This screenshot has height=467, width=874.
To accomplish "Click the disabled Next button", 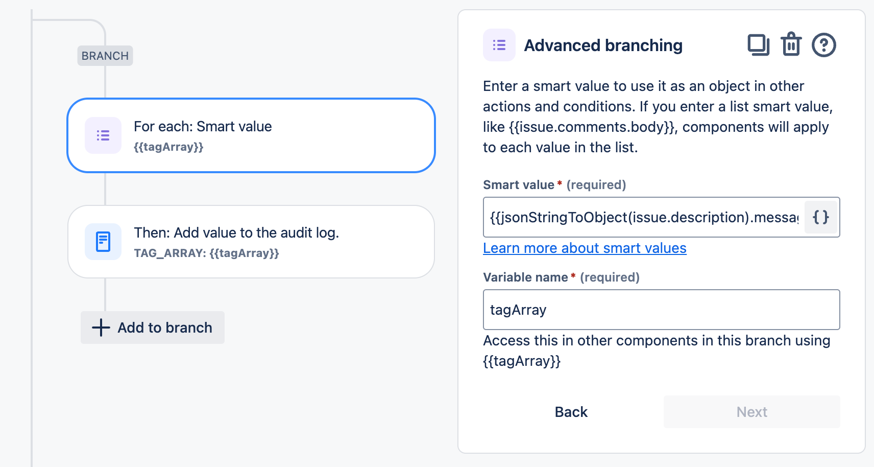I will 751,412.
